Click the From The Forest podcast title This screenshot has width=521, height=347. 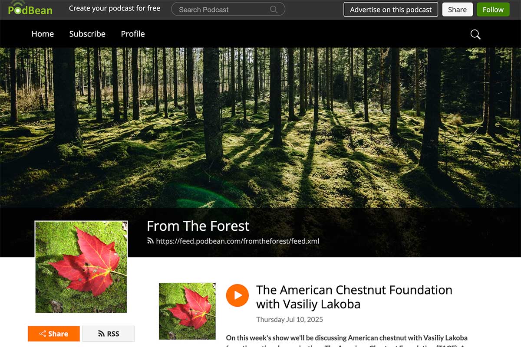[x=198, y=226]
